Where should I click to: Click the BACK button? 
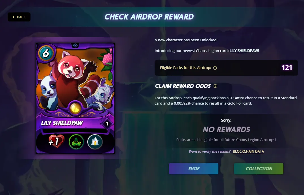(x=19, y=17)
